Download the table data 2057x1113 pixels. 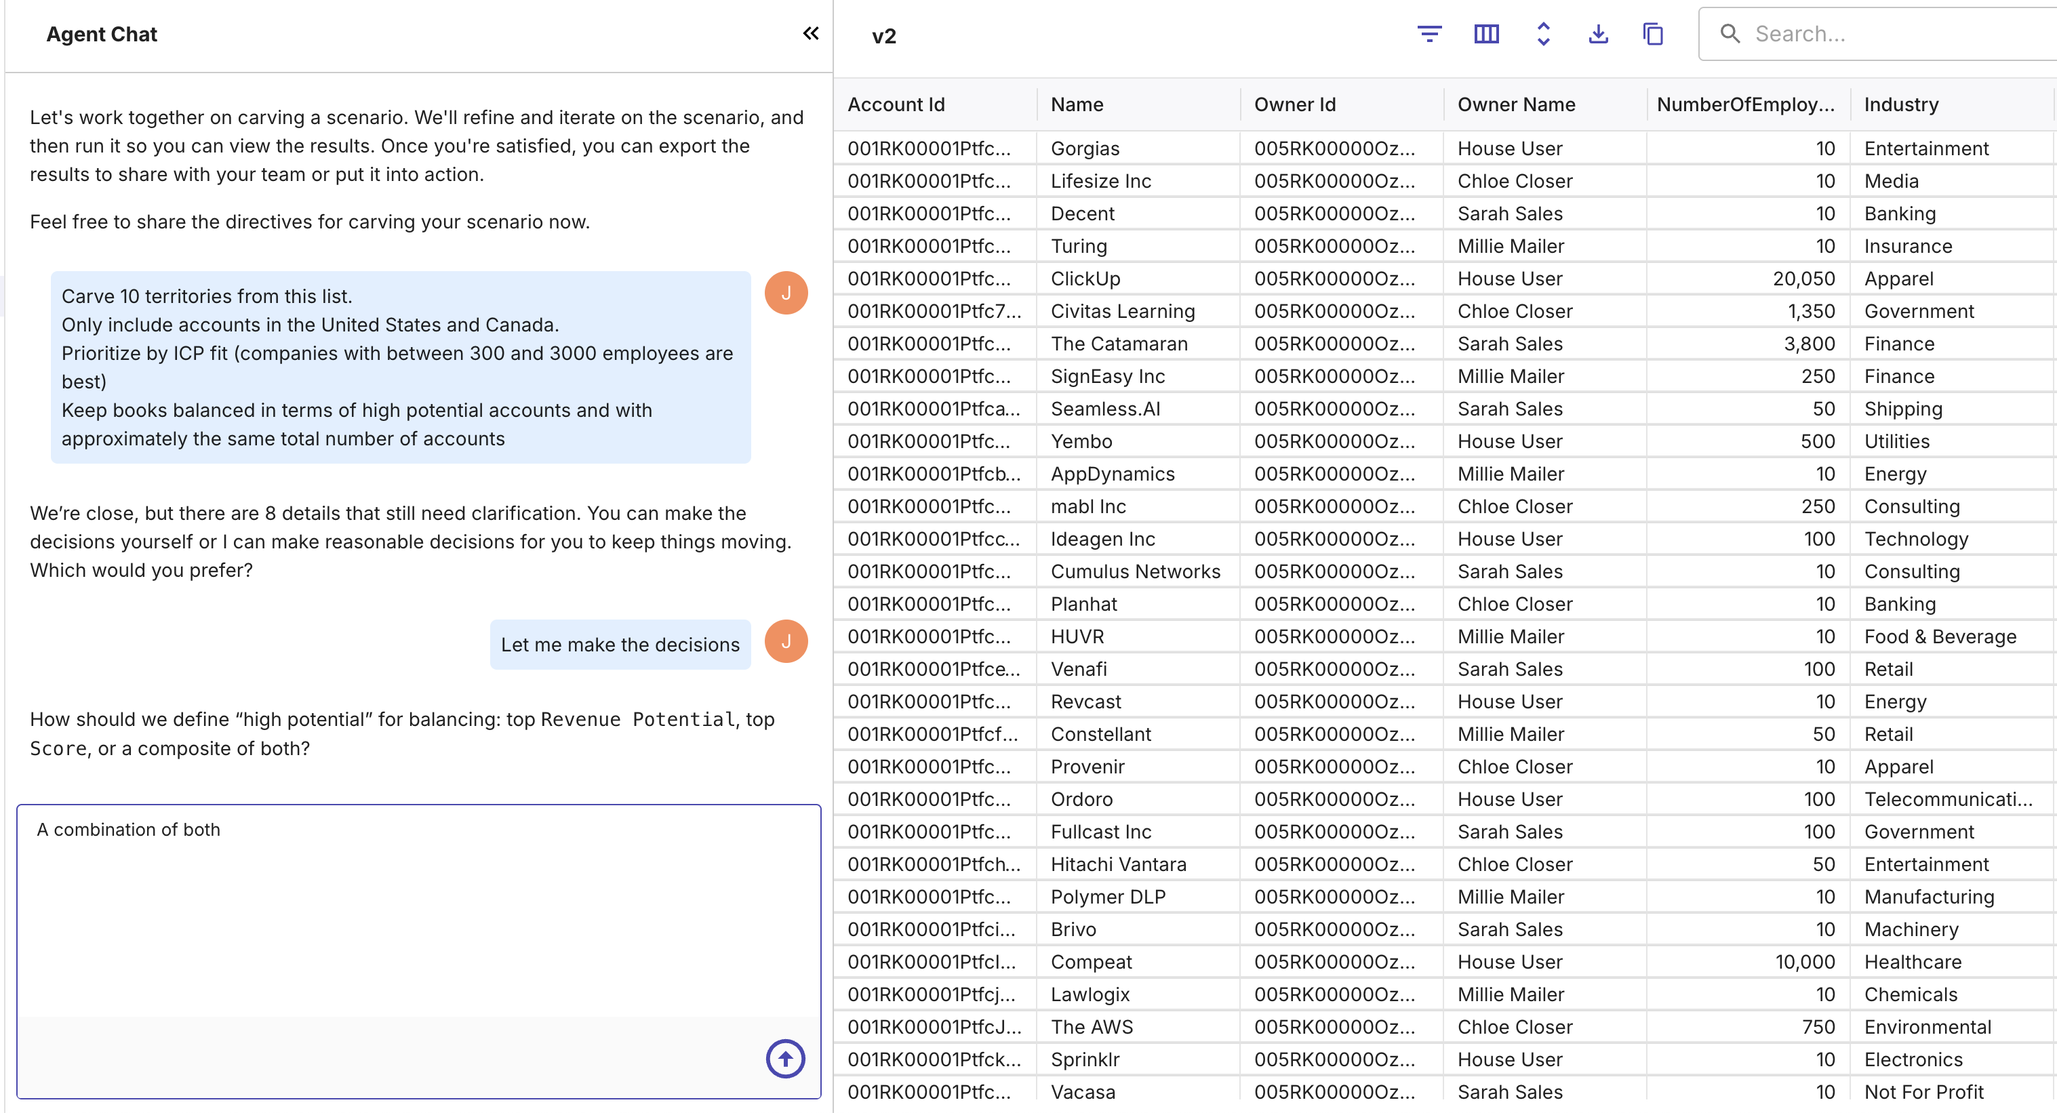point(1598,35)
